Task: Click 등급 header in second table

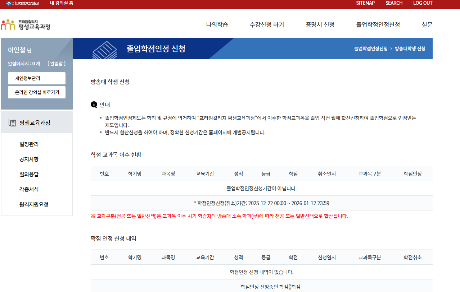Action: tap(266, 258)
